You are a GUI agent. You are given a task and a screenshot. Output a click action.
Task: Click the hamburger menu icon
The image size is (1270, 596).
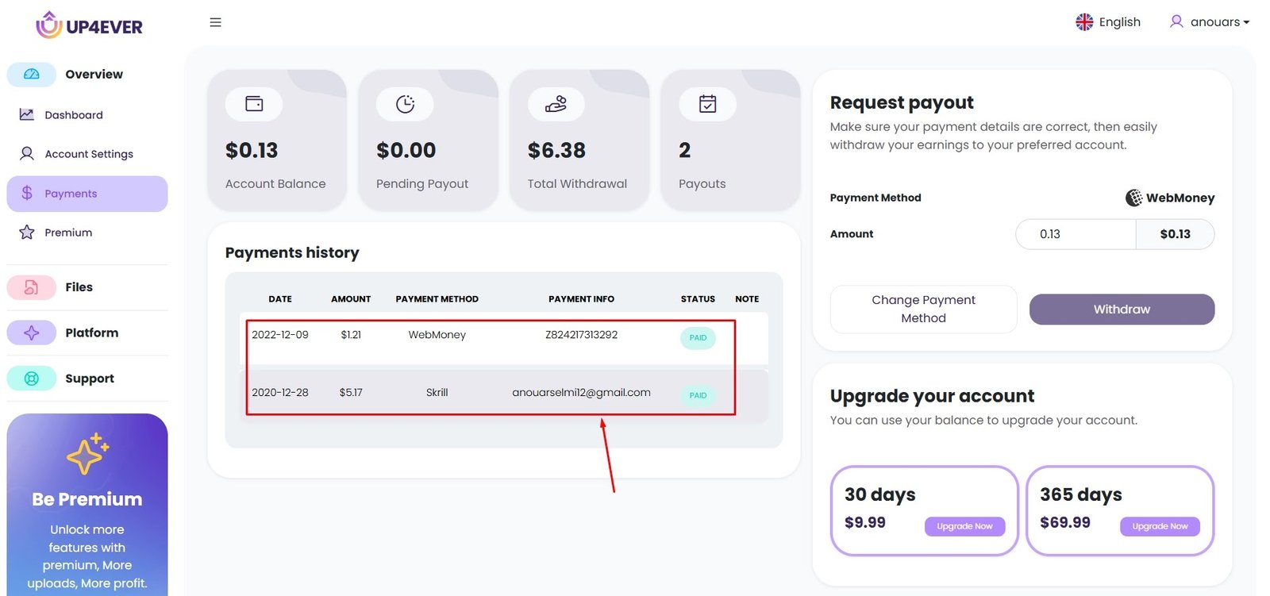tap(215, 22)
